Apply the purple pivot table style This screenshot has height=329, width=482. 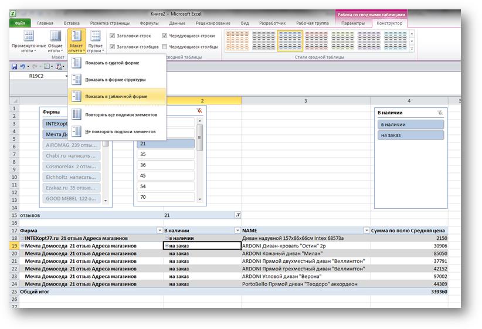tap(369, 40)
